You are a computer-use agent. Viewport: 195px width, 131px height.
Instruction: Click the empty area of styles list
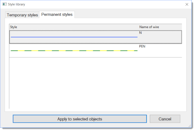pos(95,83)
